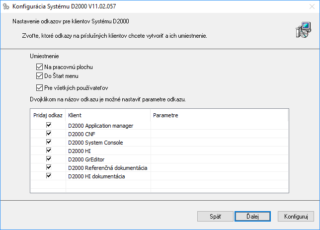
Task: Toggle the D2000 HI row checkbox
Action: coord(49,151)
